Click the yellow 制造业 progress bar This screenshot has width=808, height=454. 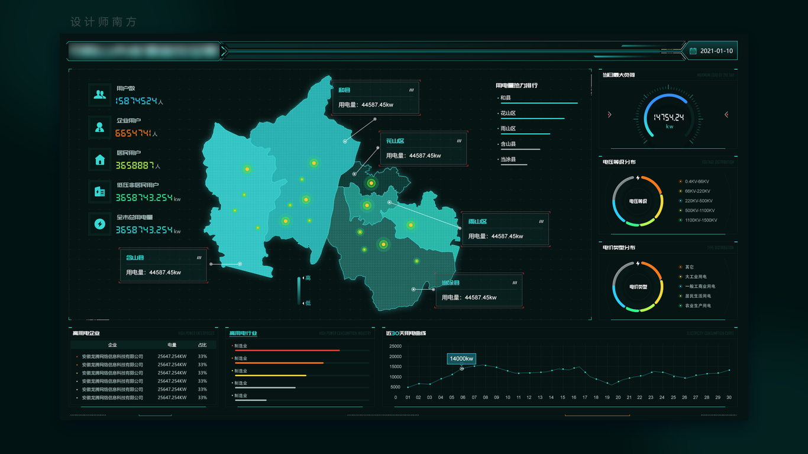(x=271, y=375)
